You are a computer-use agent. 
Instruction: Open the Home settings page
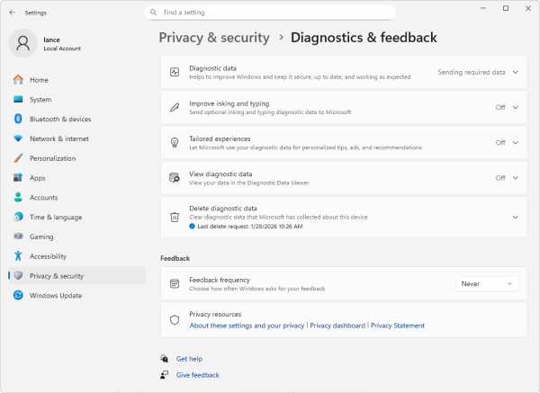tap(76, 80)
